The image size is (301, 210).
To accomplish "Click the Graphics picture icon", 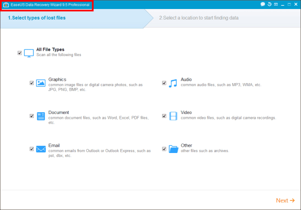I will tap(40, 83).
